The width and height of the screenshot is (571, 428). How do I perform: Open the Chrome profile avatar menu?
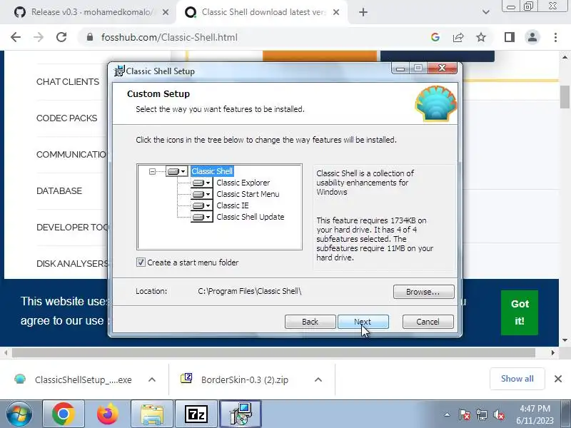tap(532, 37)
